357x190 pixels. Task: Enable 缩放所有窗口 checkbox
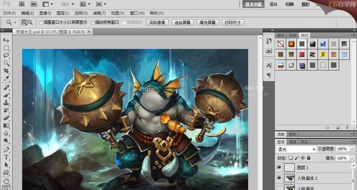pyautogui.click(x=92, y=22)
